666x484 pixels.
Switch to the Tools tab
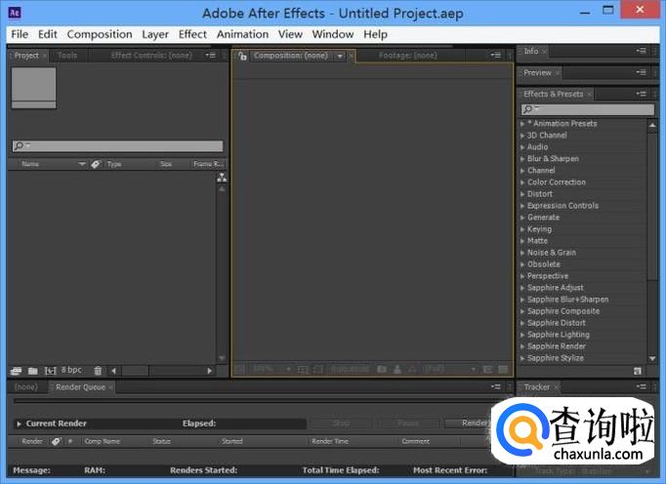coord(67,56)
